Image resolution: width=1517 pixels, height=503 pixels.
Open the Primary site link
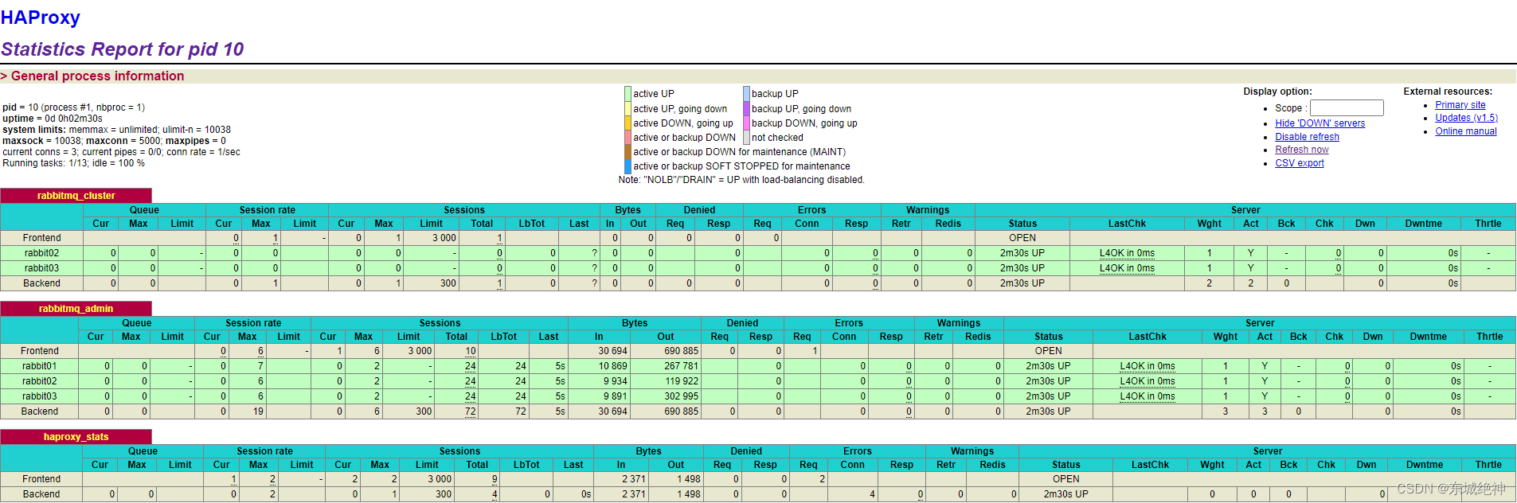(1460, 105)
